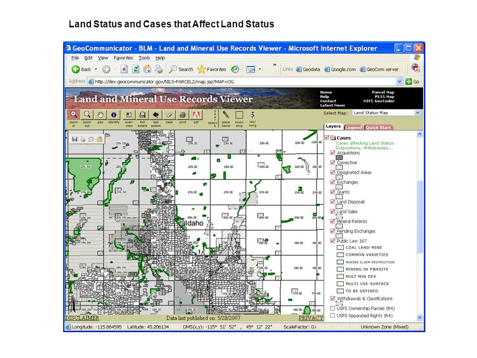Open Parcel Map link in header

pyautogui.click(x=383, y=92)
